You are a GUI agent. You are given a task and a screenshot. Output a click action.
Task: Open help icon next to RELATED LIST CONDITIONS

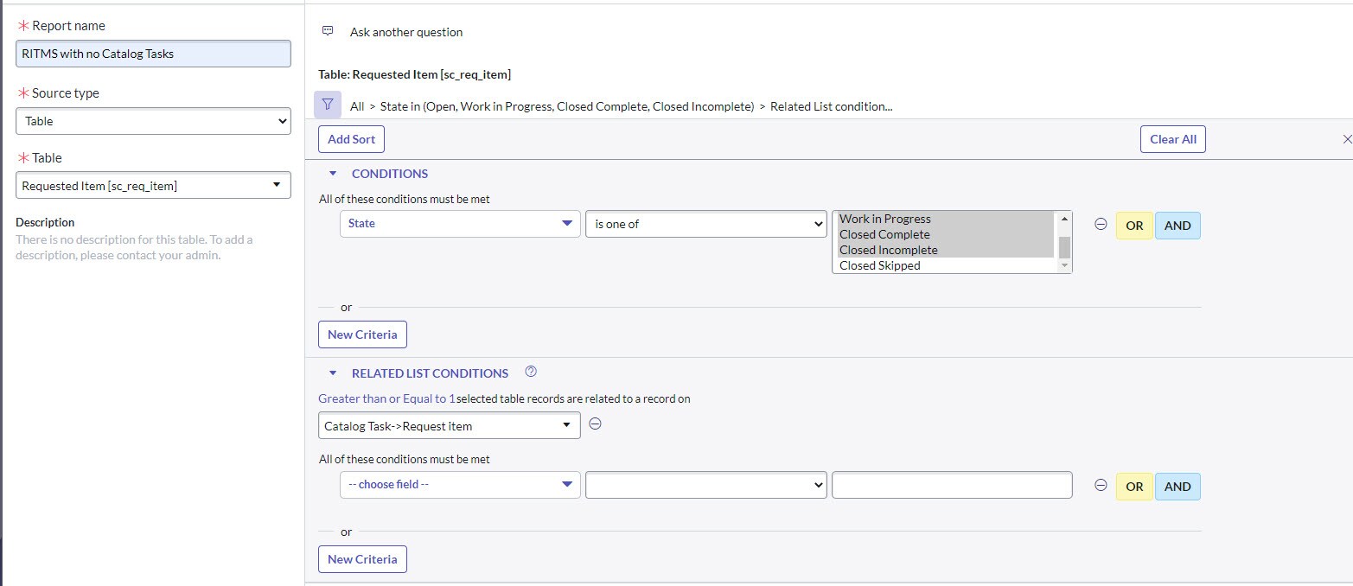[530, 371]
